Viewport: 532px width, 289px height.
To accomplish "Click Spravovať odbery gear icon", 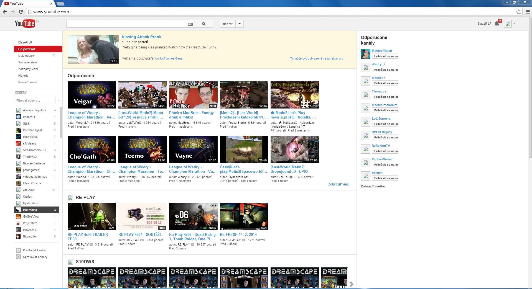I will 18,257.
